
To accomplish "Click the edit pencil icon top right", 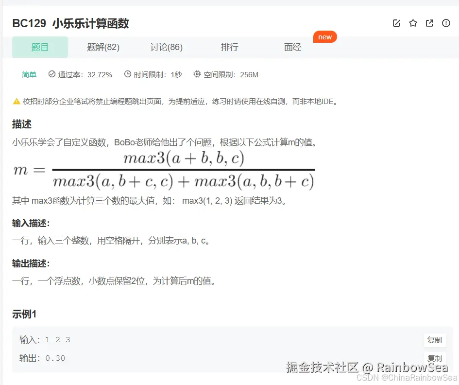I will (396, 23).
